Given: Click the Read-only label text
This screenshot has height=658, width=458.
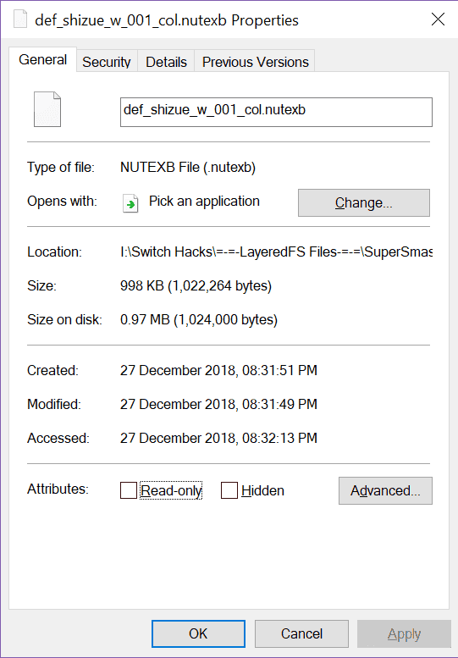Looking at the screenshot, I should click(x=171, y=490).
